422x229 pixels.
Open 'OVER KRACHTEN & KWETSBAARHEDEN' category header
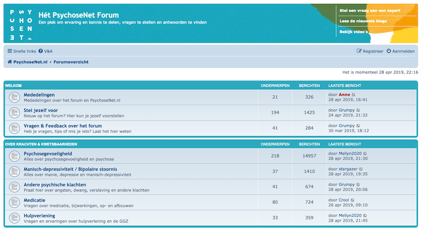(x=41, y=144)
